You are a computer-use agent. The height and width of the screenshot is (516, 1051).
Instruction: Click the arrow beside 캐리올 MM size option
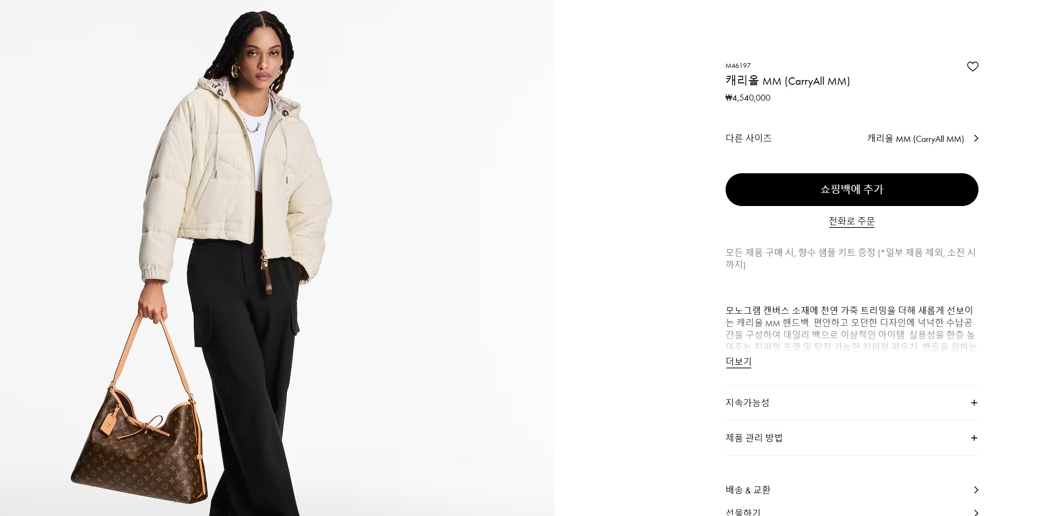976,138
